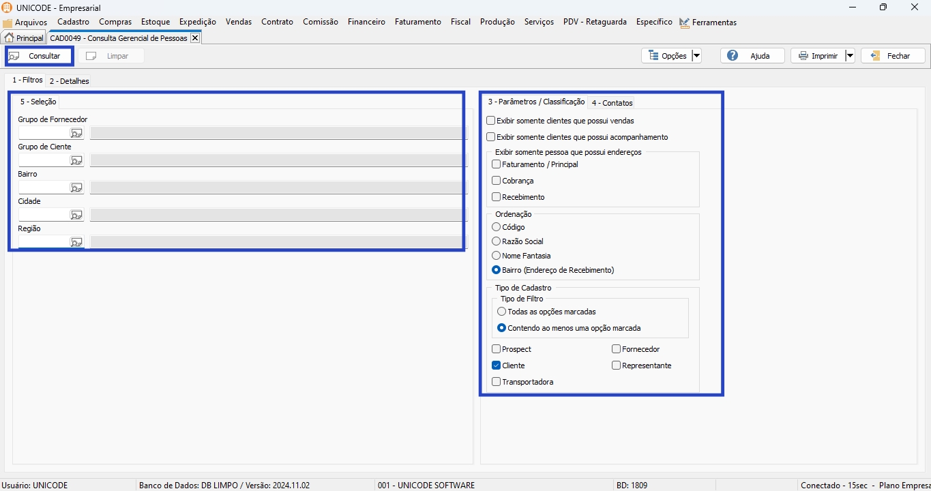Uncheck the Cliente checkbox
The width and height of the screenshot is (931, 491).
click(497, 366)
